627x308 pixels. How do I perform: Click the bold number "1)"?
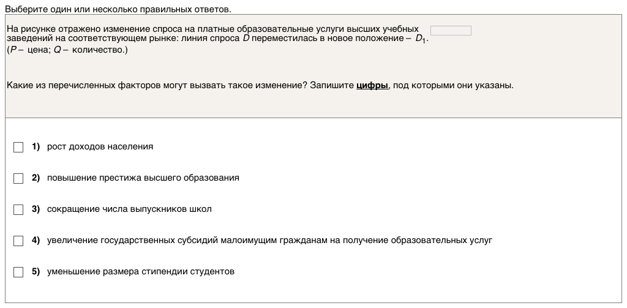[36, 147]
